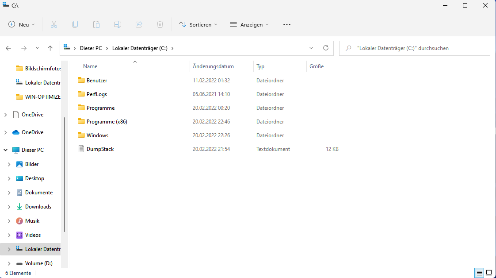The image size is (496, 278).
Task: Go forward with the right arrow
Action: pos(24,48)
